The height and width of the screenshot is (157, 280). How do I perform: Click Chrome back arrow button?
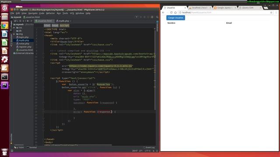click(163, 13)
